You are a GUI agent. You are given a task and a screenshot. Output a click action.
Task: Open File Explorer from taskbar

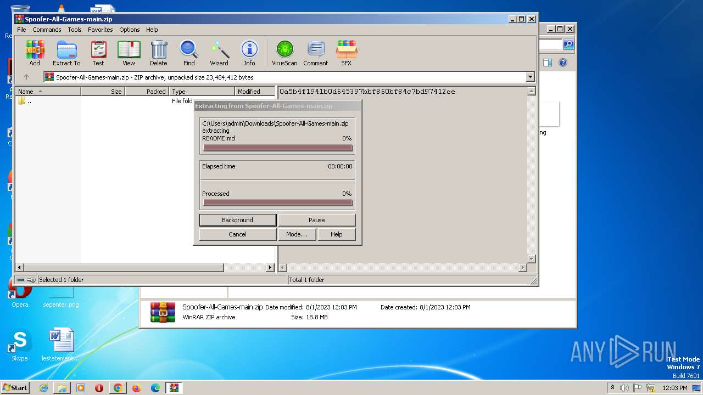(x=62, y=388)
